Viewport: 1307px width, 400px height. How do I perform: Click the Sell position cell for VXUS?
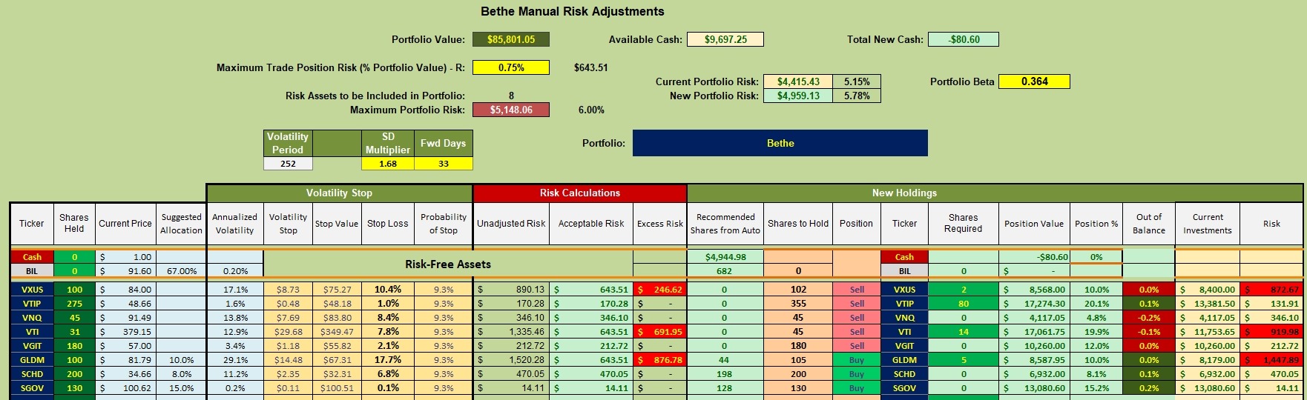click(x=857, y=290)
